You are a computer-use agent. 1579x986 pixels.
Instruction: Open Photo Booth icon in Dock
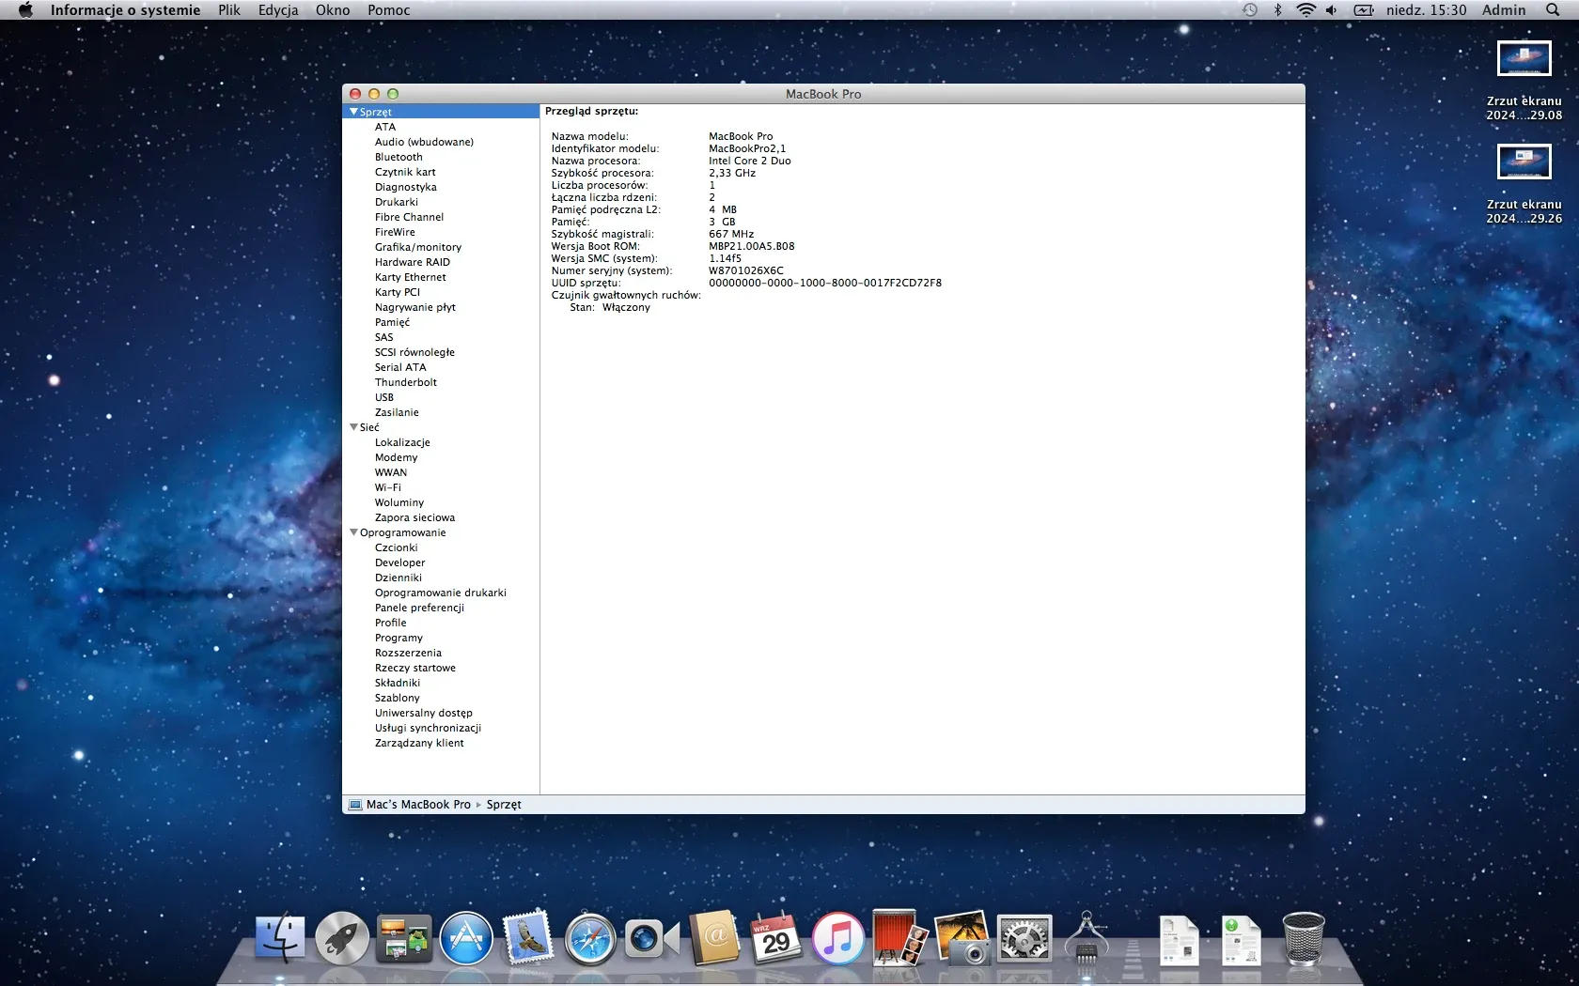pyautogui.click(x=899, y=939)
